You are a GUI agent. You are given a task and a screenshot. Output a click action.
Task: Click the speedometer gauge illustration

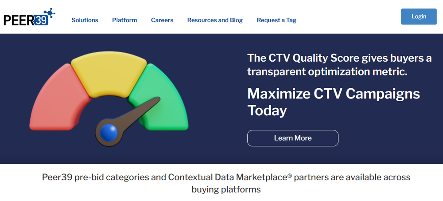tap(109, 99)
